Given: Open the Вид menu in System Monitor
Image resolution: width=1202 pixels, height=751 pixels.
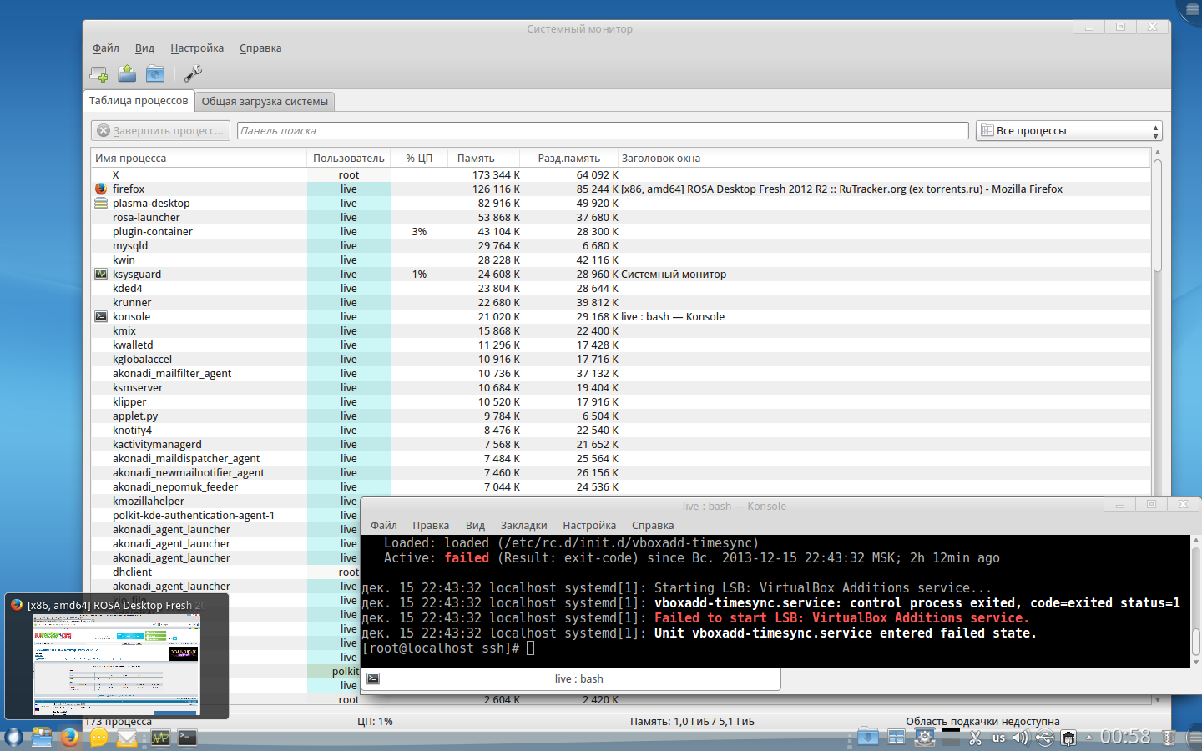Looking at the screenshot, I should click(x=144, y=48).
